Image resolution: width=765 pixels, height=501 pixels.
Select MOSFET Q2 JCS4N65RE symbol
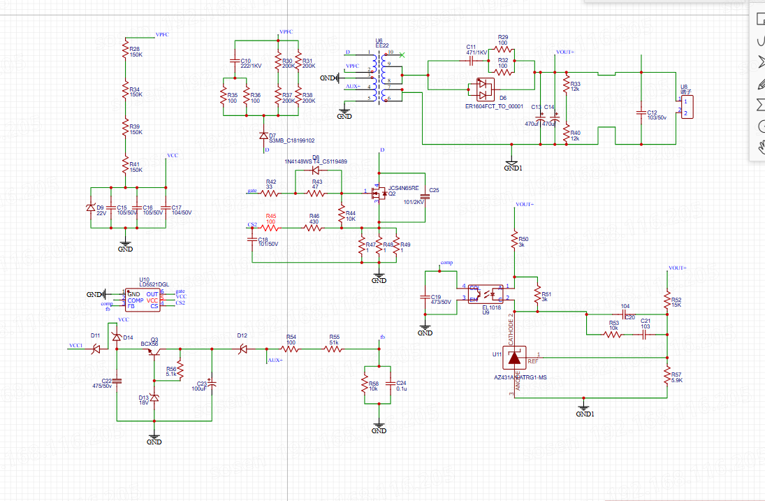click(380, 192)
